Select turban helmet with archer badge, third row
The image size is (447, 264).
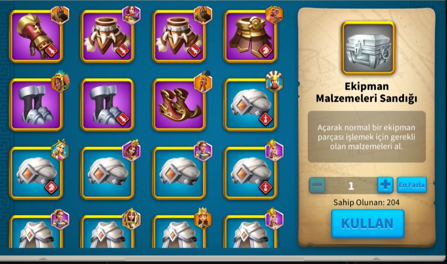point(251,173)
